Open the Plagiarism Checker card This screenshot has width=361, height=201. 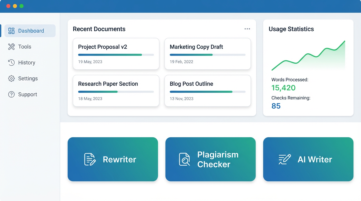coord(210,159)
